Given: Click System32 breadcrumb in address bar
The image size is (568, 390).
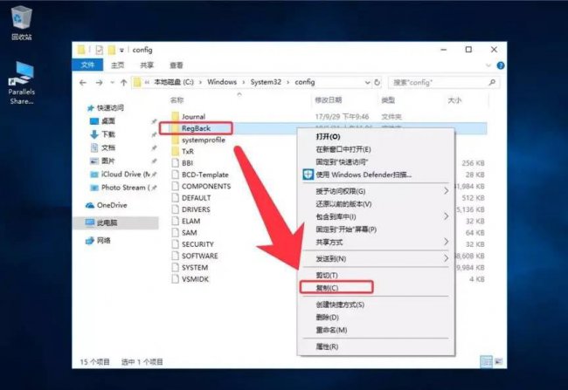Looking at the screenshot, I should pos(266,82).
